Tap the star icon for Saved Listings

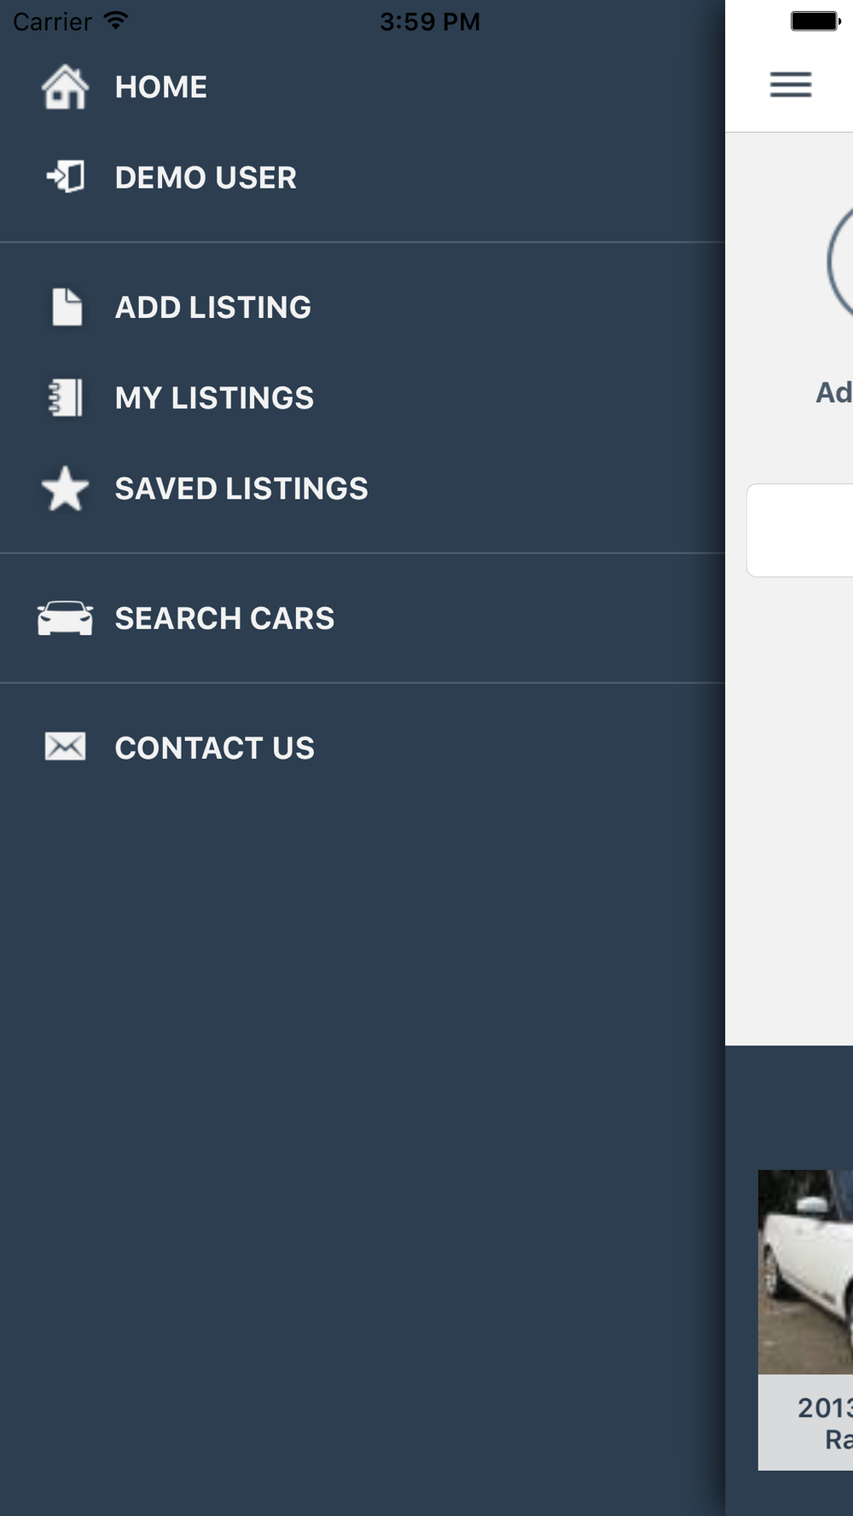65,489
